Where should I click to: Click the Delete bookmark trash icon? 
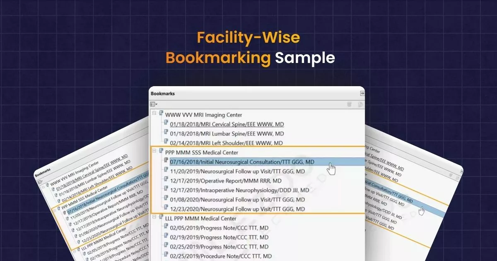point(349,103)
